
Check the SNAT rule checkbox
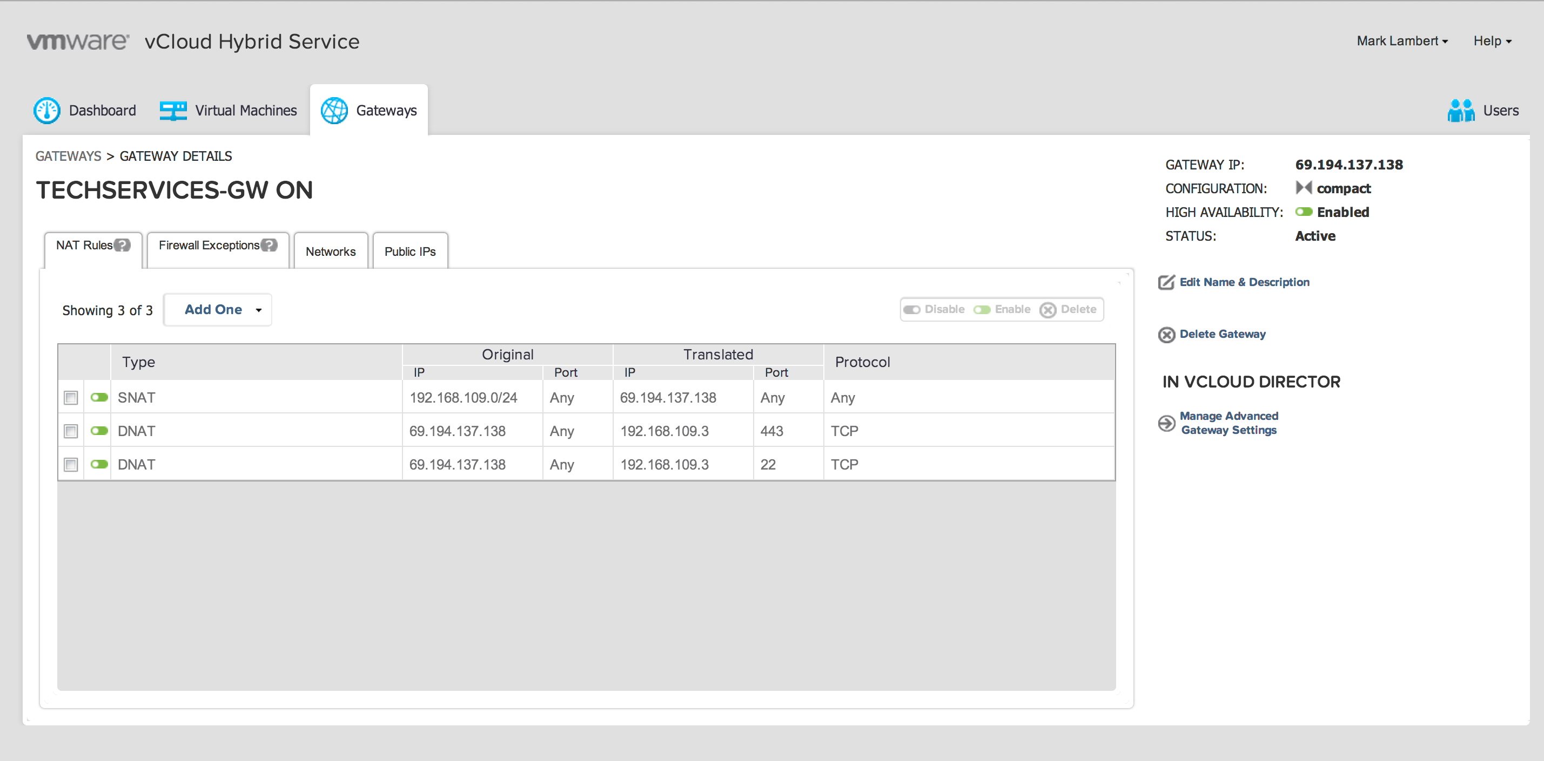click(71, 398)
